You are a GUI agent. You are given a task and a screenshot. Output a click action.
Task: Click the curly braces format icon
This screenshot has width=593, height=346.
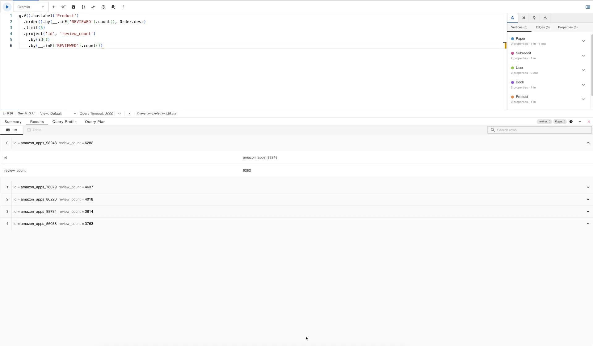83,7
